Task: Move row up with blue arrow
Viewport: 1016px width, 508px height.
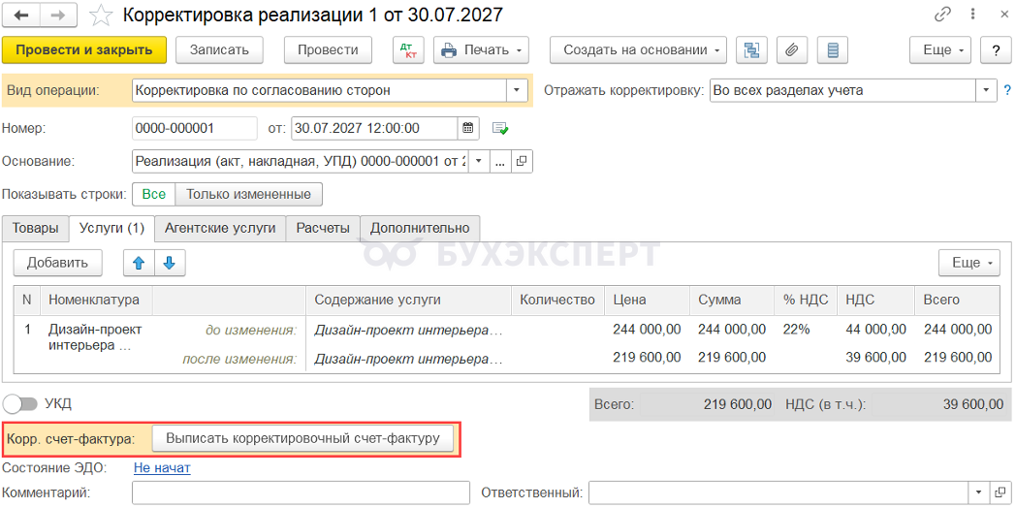Action: (x=139, y=263)
